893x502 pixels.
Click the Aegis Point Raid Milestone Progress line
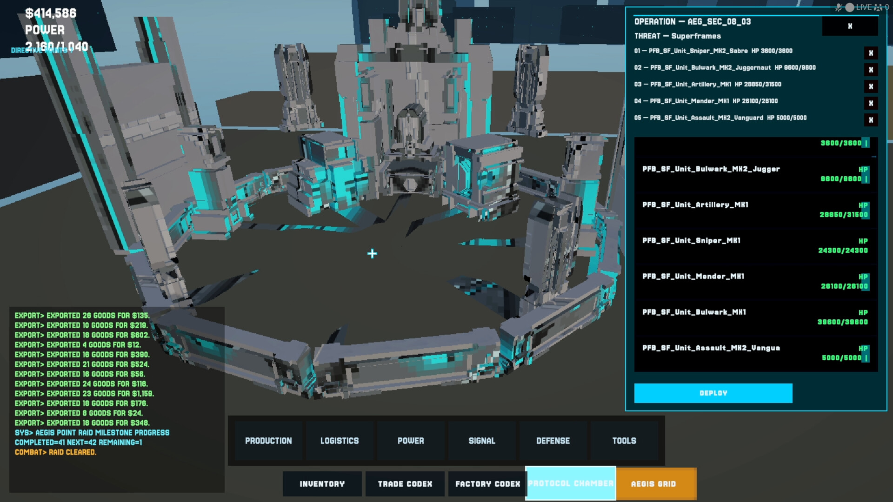(x=92, y=437)
